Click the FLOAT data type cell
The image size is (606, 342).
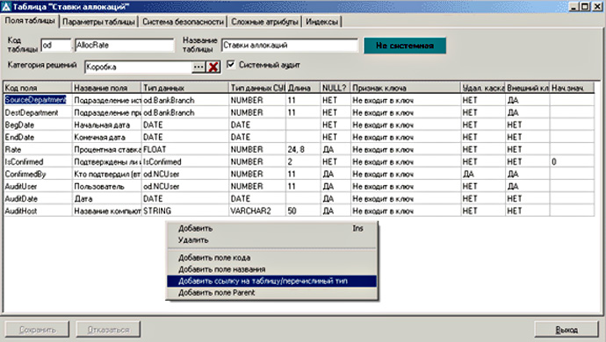point(185,149)
